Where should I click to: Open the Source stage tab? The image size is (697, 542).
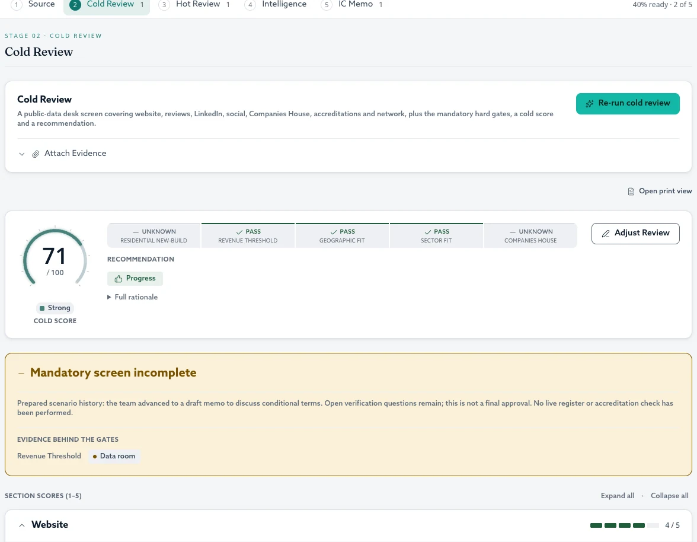click(x=34, y=4)
